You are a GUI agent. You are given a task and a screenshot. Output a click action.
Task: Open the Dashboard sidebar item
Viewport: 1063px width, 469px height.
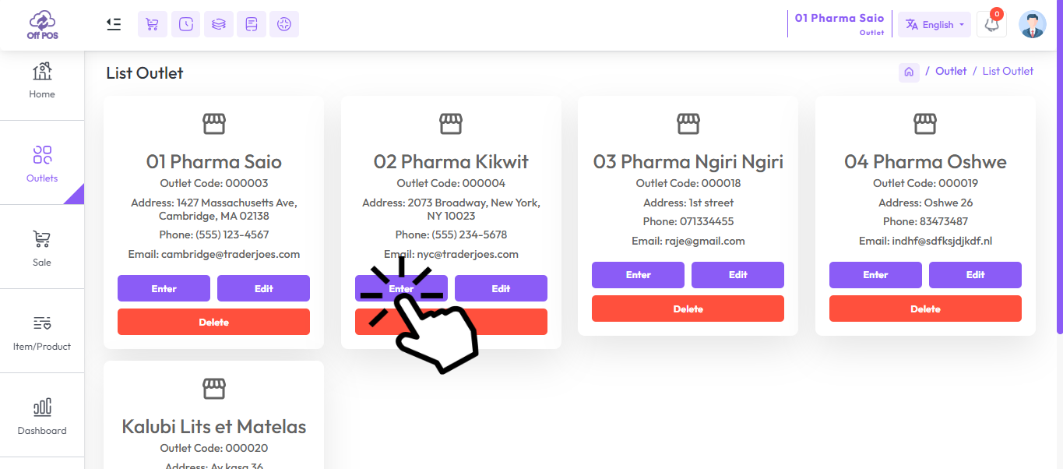pos(41,416)
